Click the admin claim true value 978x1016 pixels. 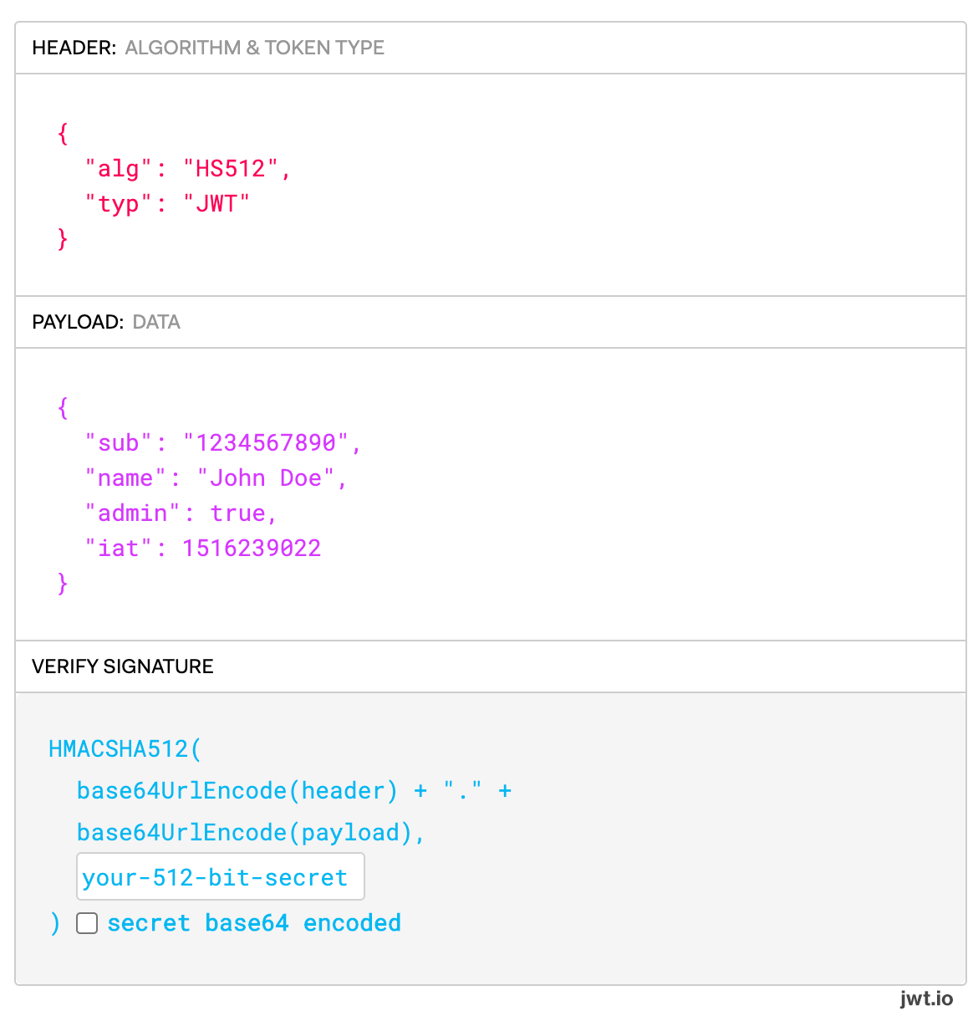[x=240, y=513]
